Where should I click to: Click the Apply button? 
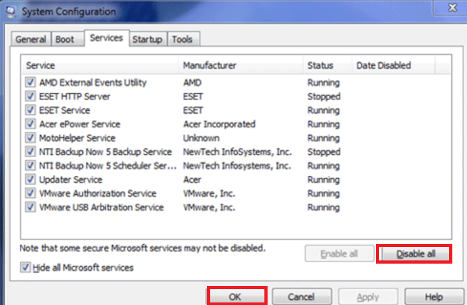click(x=368, y=297)
